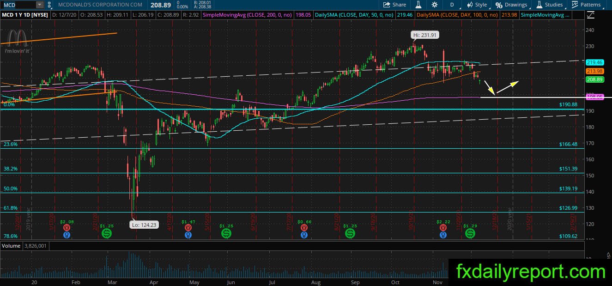Click the green dividend icon near February $1.25
This screenshot has width=612, height=286.
point(106,234)
